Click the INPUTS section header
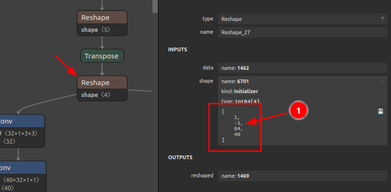The image size is (391, 192). [178, 49]
